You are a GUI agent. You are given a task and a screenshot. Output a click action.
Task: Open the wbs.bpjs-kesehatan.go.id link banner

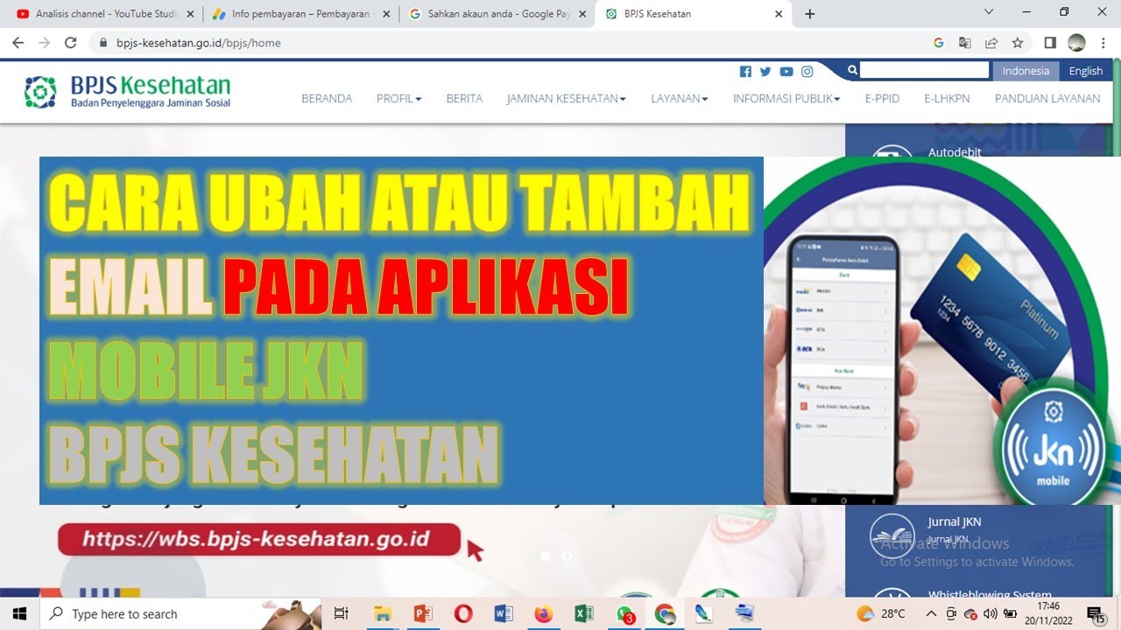(259, 539)
